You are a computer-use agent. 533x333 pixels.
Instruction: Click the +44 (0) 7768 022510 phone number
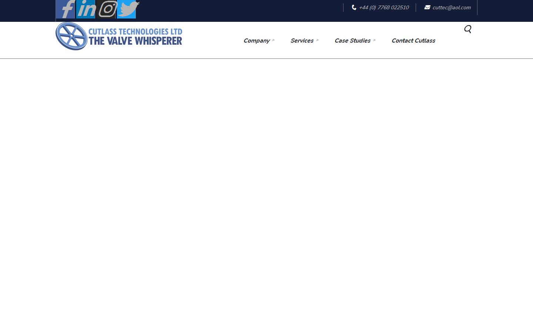[x=383, y=7]
